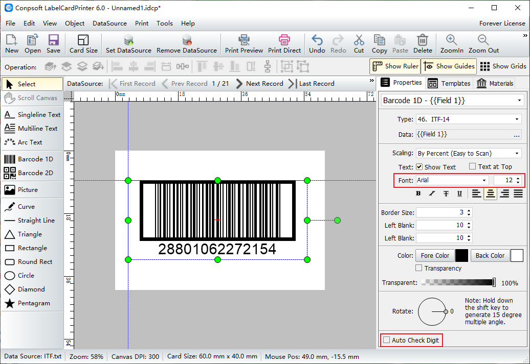530x364 pixels.
Task: Select the Triangle shape tool
Action: (x=32, y=234)
